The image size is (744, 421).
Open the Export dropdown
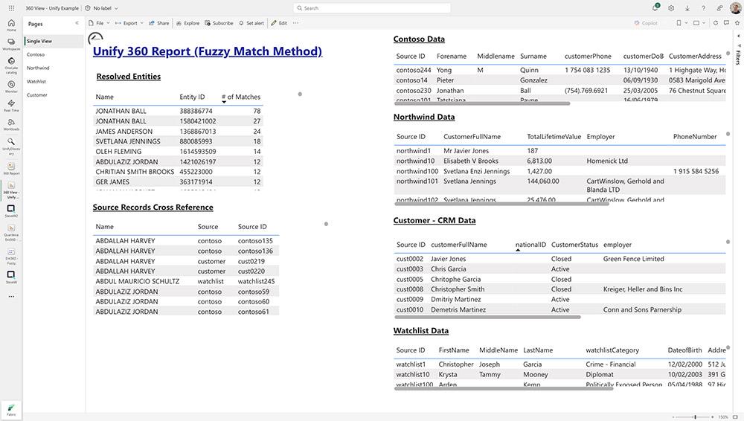[129, 23]
